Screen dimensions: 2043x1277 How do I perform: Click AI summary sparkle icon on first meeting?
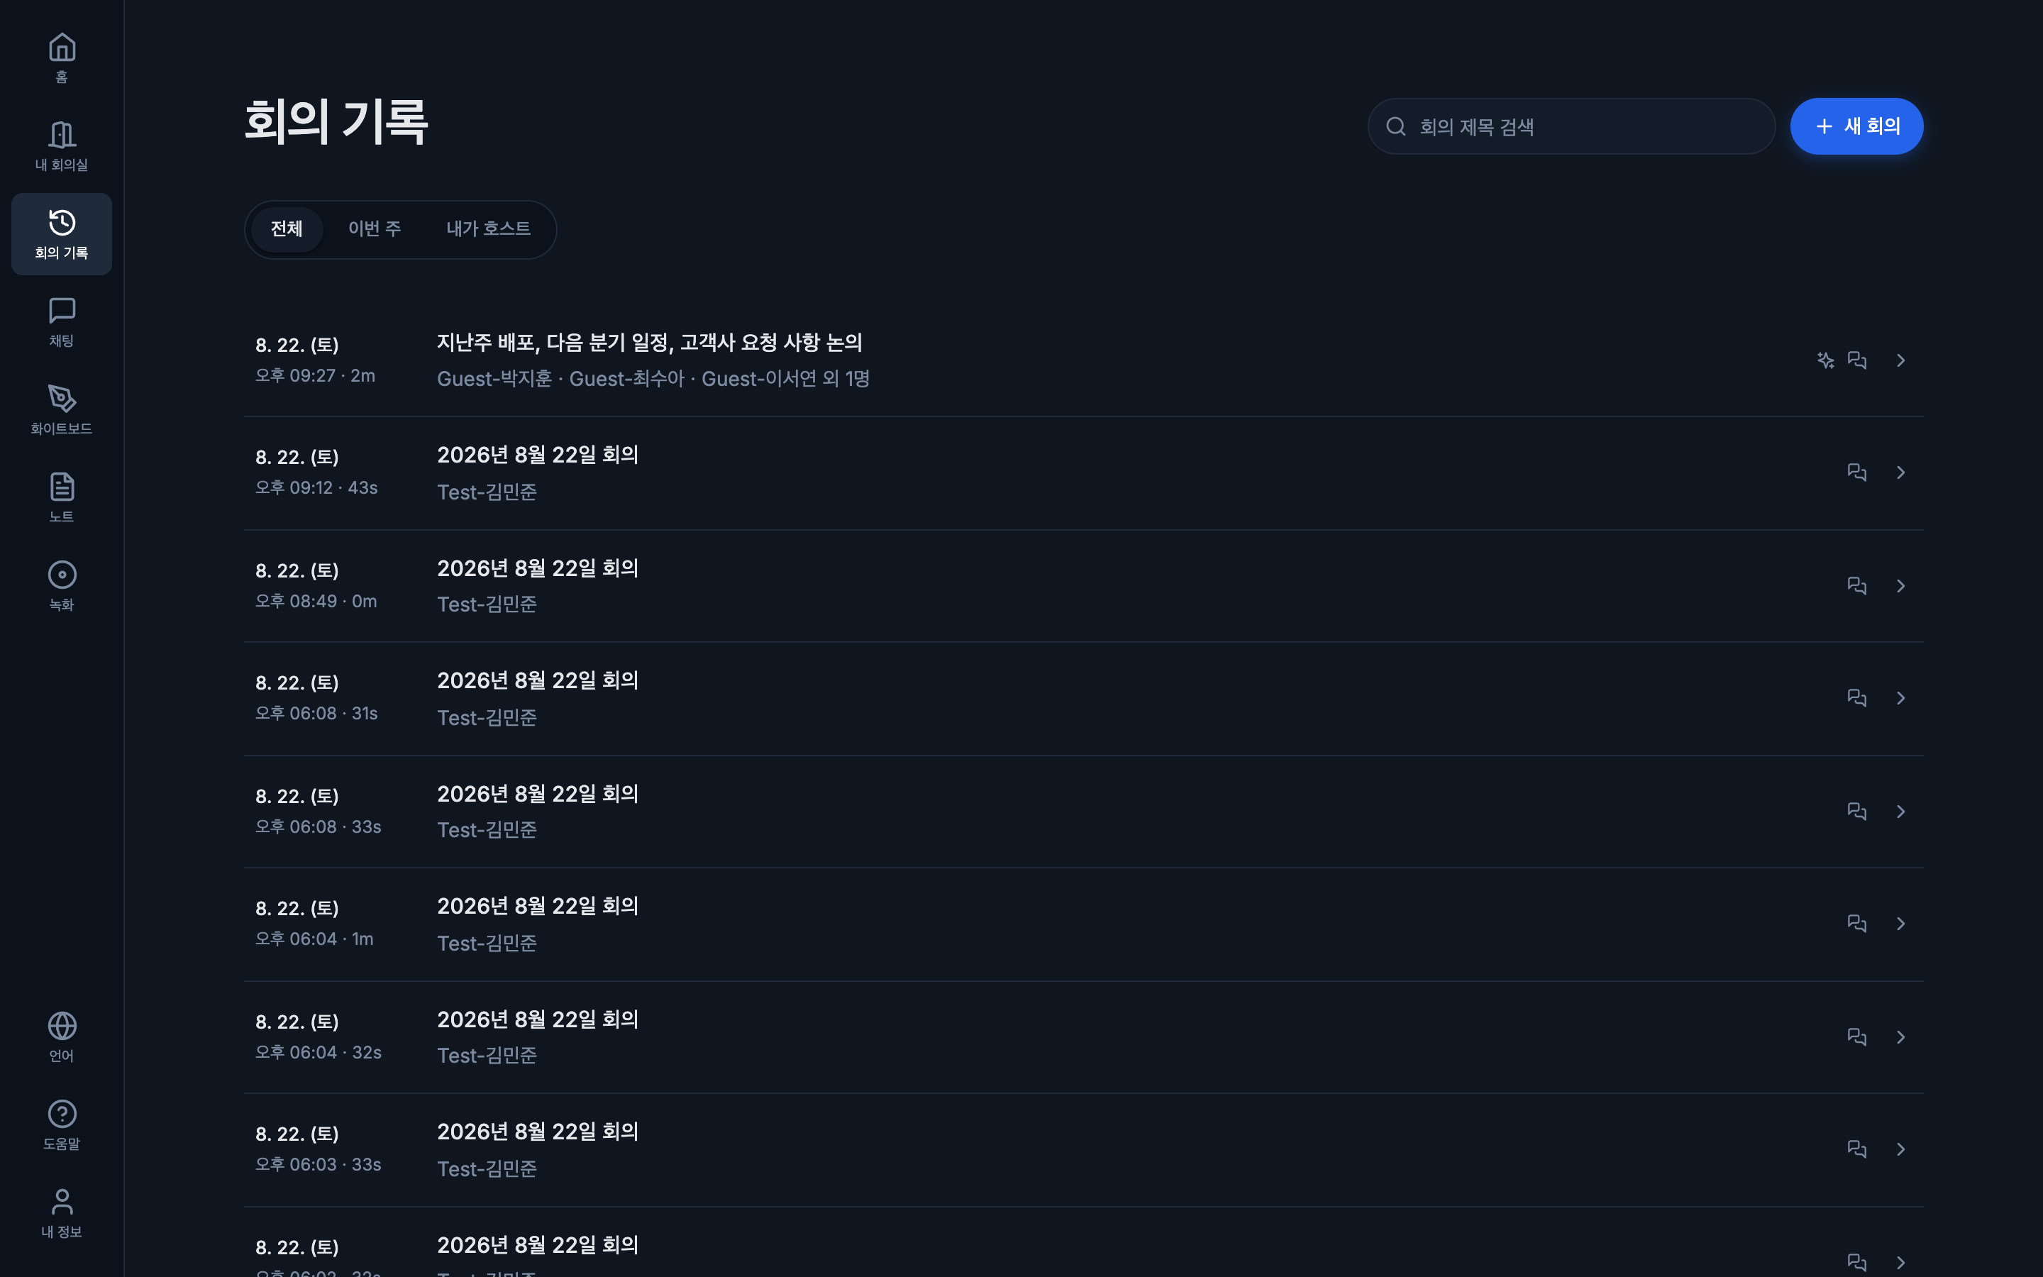[1825, 360]
